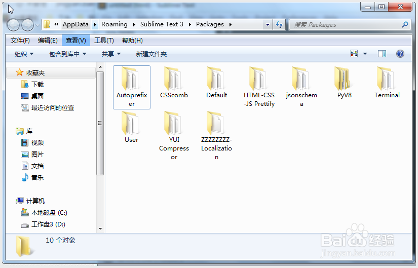Viewport: 418px width, 268px height.
Task: Select the Terminal folder
Action: pos(387,83)
